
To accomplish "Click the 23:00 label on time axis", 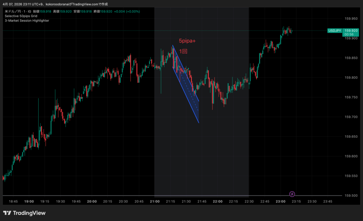I will [x=280, y=201].
